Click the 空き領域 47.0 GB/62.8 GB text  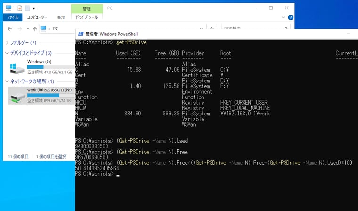[x=50, y=72]
